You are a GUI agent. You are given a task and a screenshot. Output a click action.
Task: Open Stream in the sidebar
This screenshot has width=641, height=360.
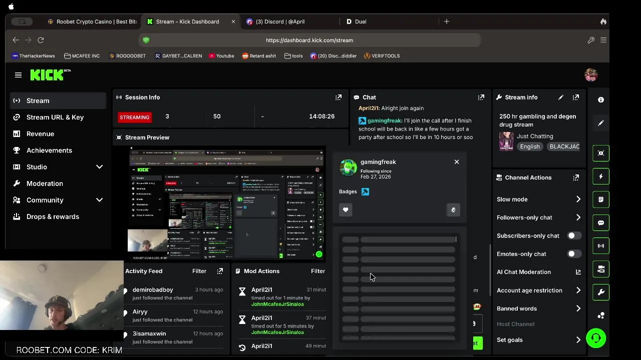tap(58, 100)
